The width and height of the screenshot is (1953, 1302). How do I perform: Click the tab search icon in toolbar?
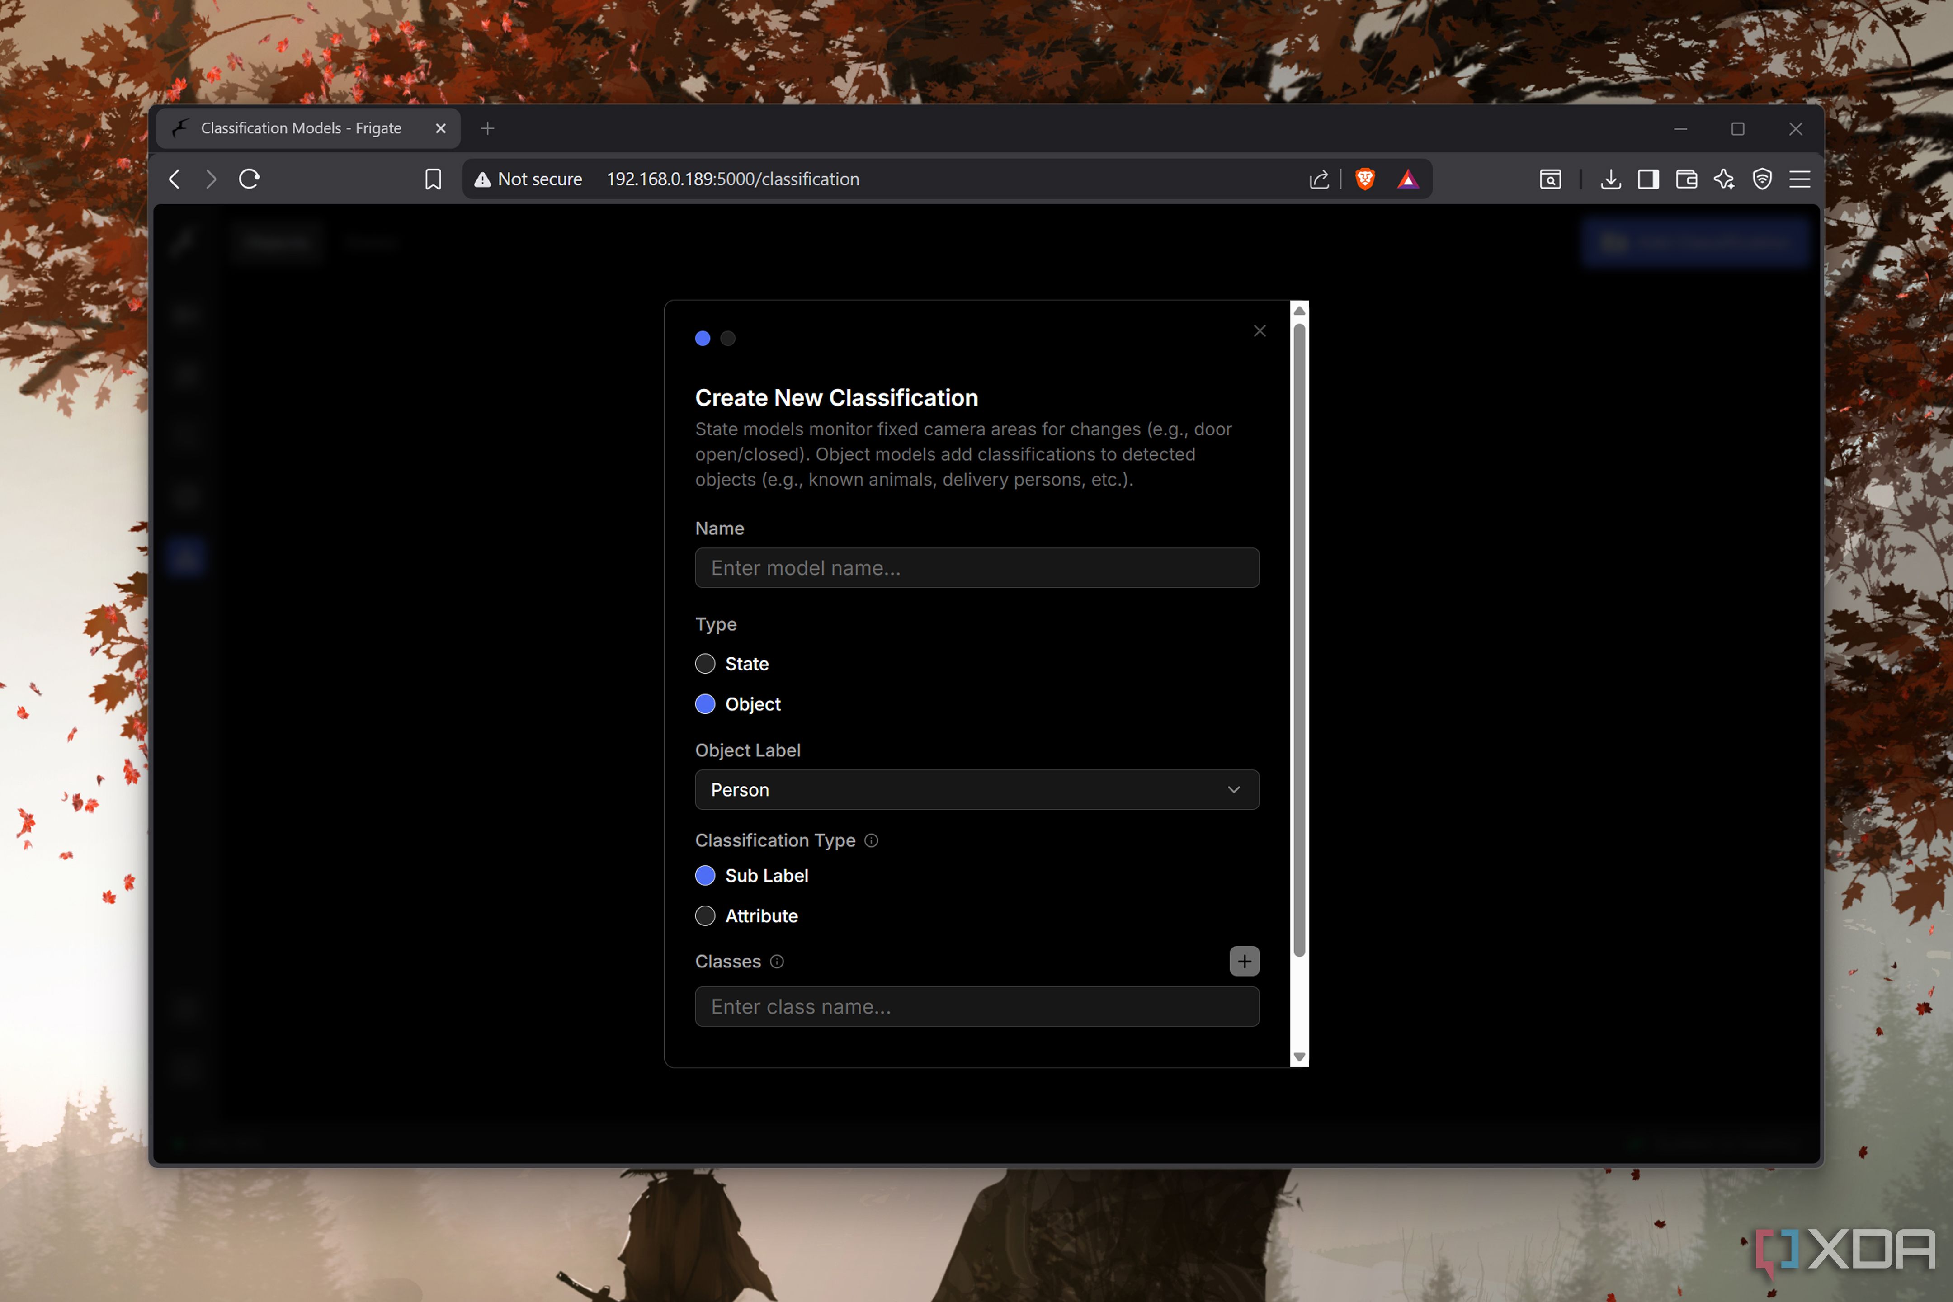tap(1549, 179)
